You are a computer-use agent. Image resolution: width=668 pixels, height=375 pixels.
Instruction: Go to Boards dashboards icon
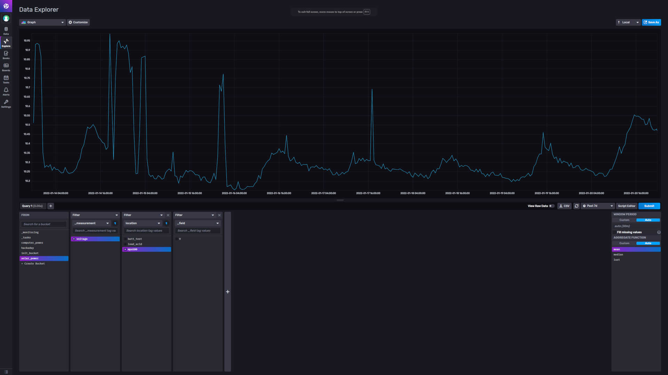[x=6, y=67]
